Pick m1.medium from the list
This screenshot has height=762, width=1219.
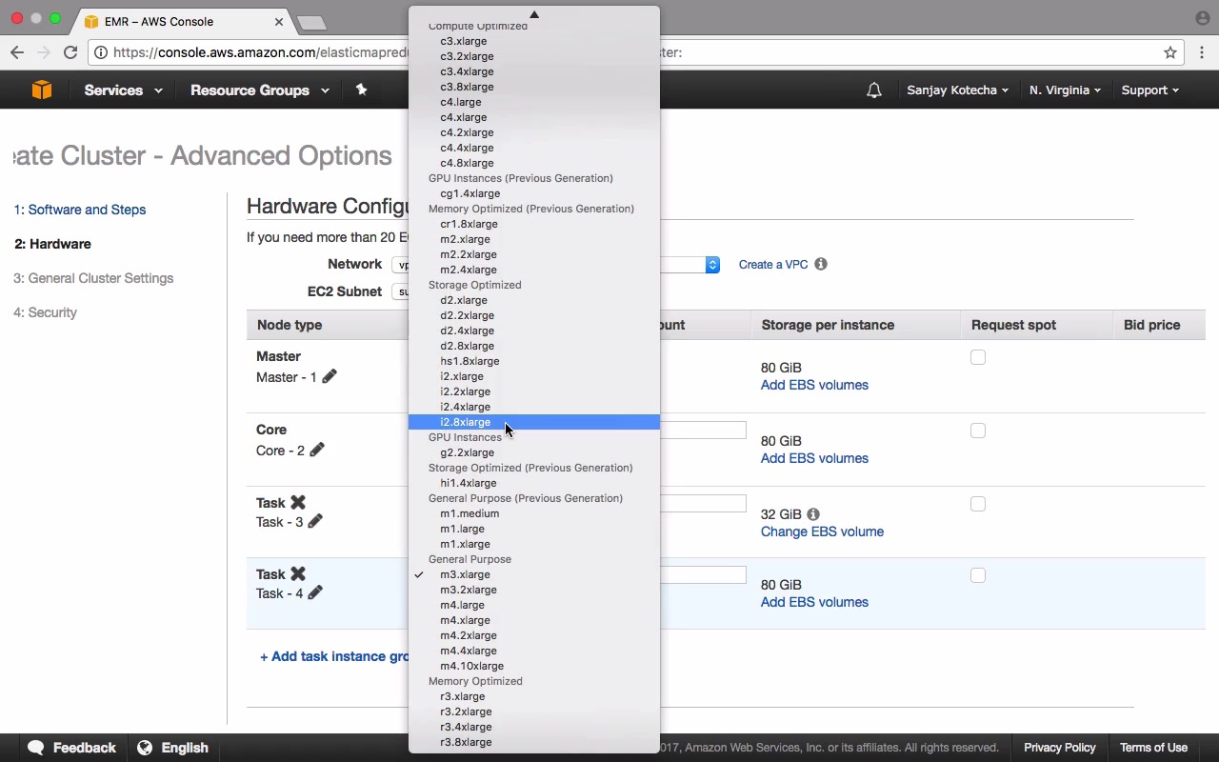point(534,513)
